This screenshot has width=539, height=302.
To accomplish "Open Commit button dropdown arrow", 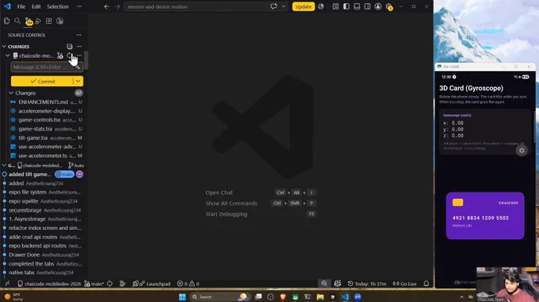I will point(78,81).
